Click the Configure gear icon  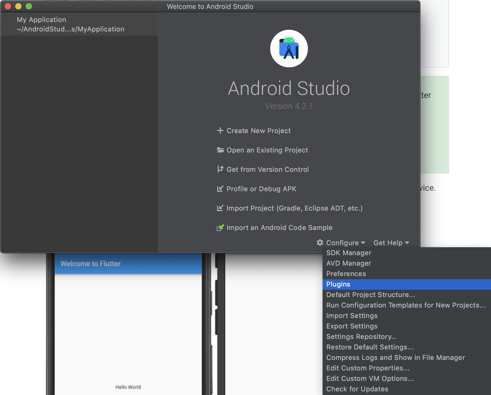tap(320, 243)
